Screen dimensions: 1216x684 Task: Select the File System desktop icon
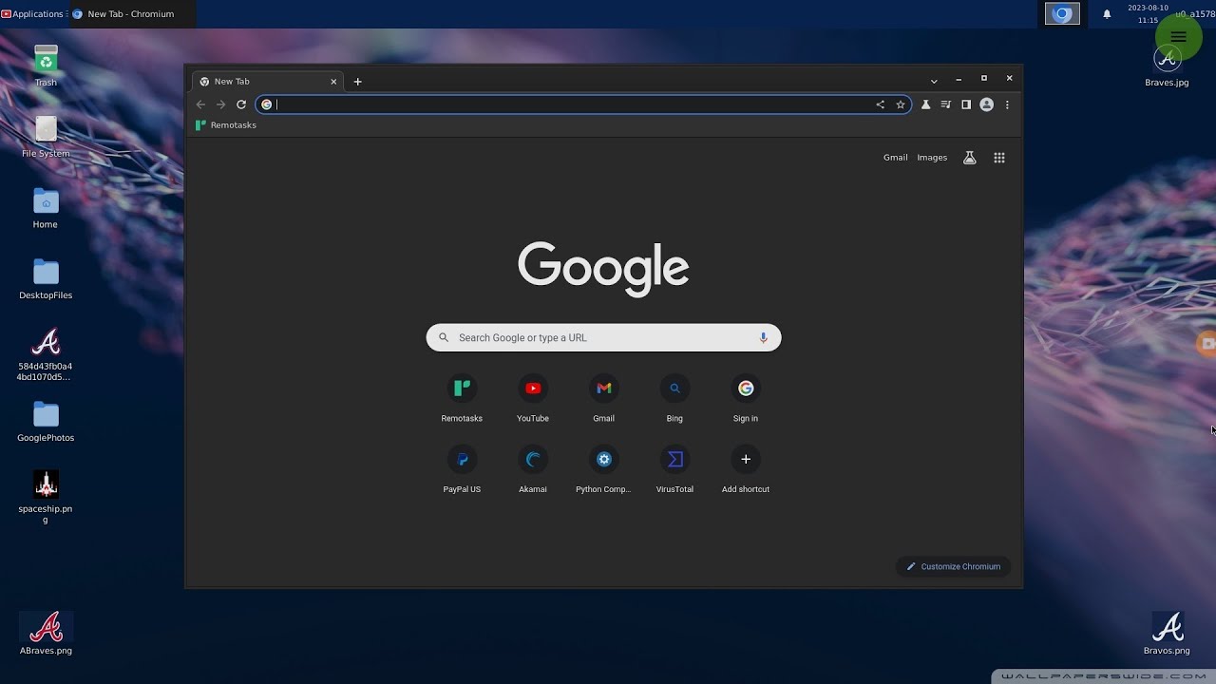click(46, 137)
